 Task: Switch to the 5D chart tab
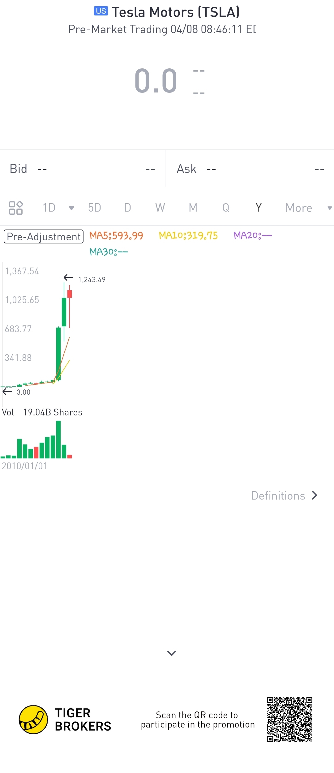(x=95, y=208)
